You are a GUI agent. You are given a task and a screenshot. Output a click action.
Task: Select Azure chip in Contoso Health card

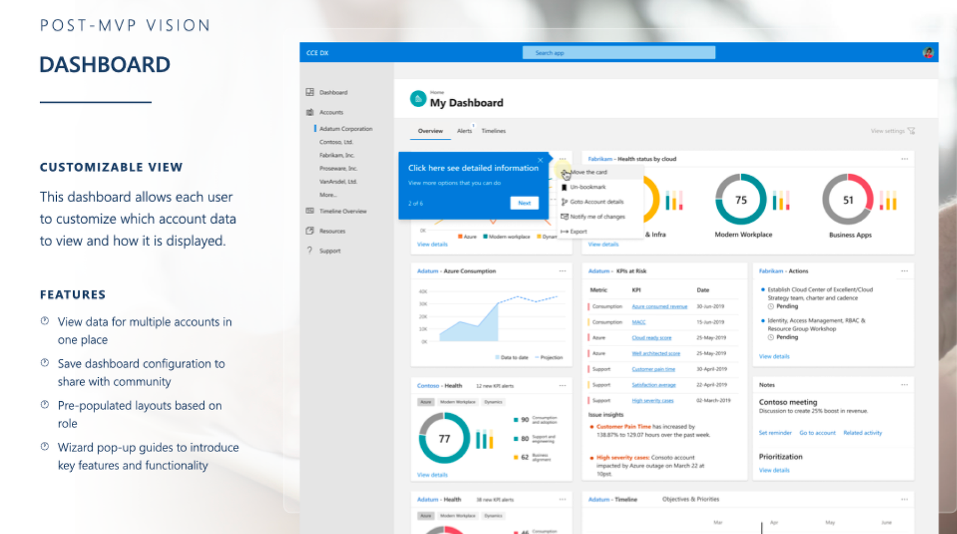pos(425,402)
